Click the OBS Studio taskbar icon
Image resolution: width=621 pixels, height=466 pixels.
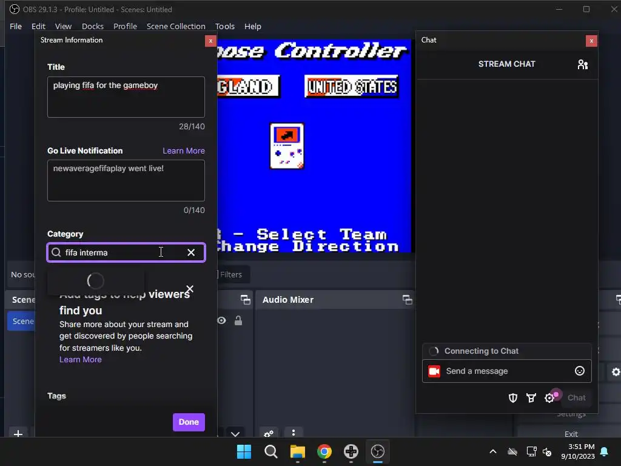tap(377, 451)
